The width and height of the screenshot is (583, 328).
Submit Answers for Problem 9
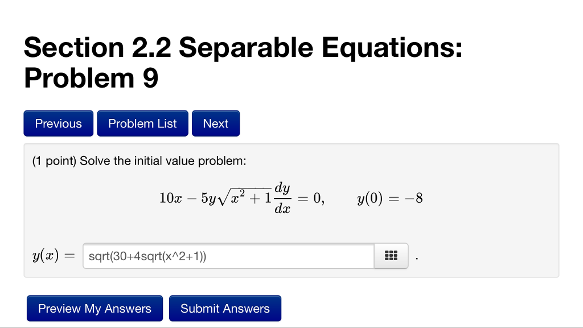pyautogui.click(x=225, y=308)
